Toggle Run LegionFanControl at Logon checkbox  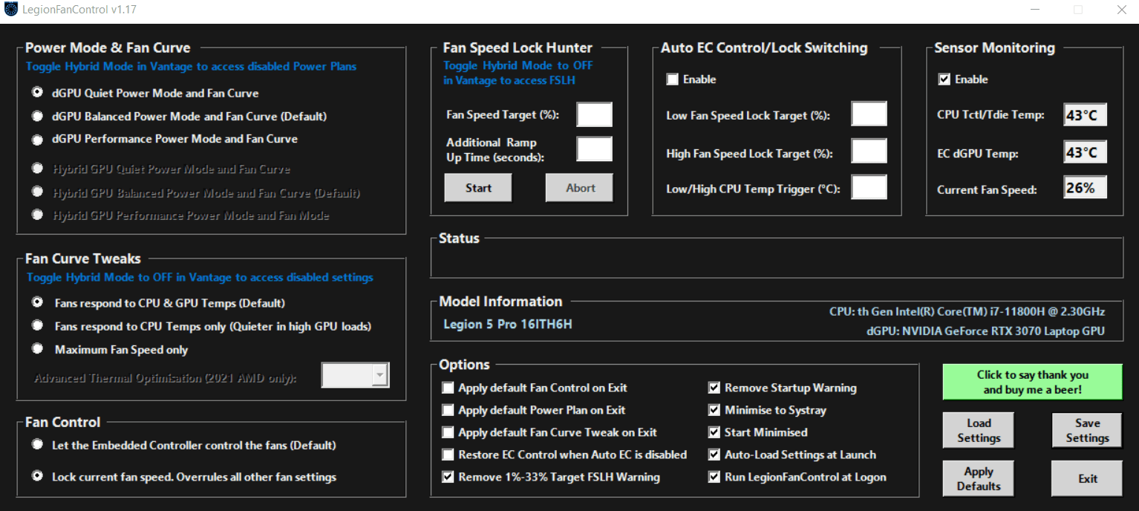[x=714, y=477]
